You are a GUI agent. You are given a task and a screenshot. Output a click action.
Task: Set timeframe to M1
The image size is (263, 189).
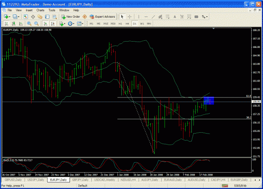(x=91, y=24)
